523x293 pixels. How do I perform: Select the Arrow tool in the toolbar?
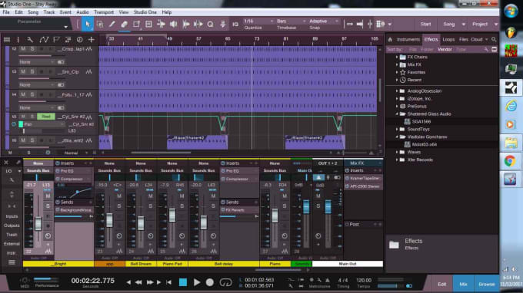(x=88, y=25)
